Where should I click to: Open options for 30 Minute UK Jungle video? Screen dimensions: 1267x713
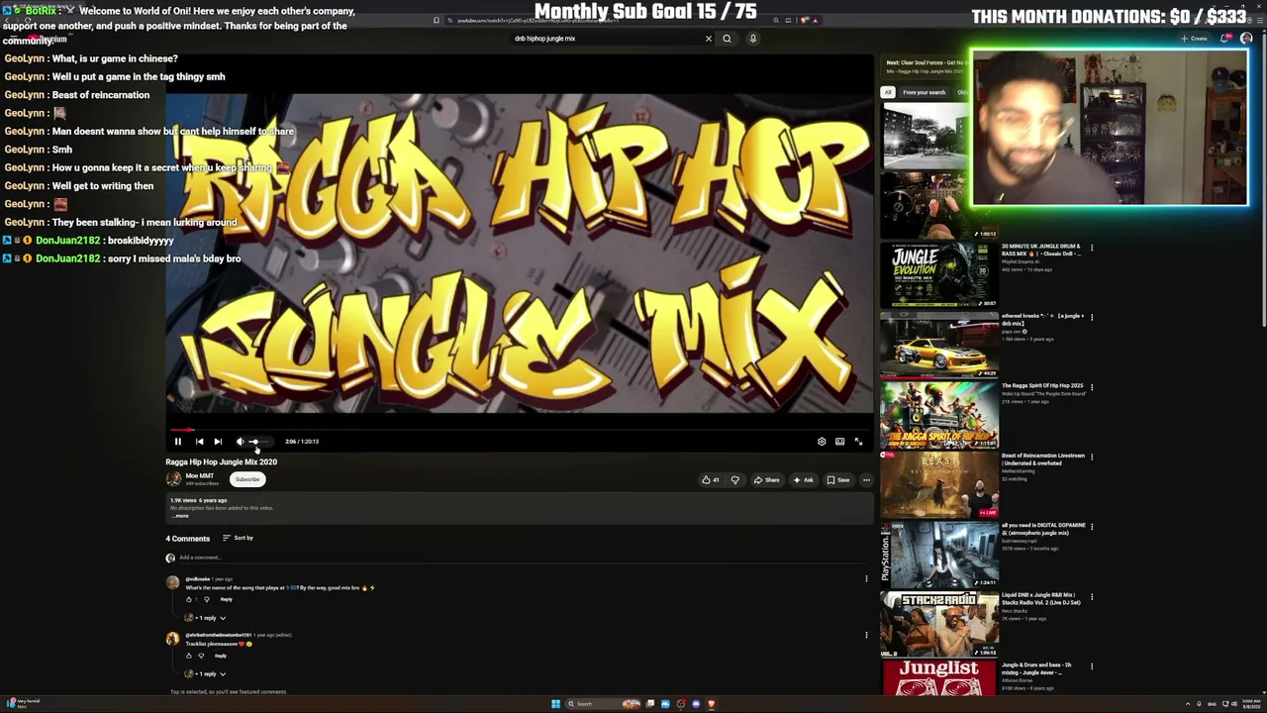click(x=1092, y=248)
